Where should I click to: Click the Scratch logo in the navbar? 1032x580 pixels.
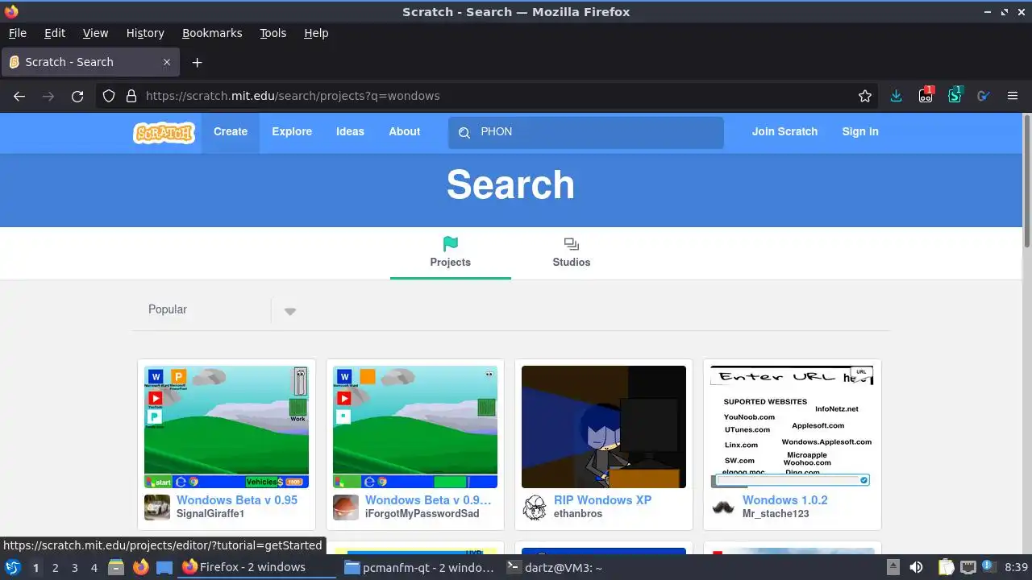(x=164, y=132)
